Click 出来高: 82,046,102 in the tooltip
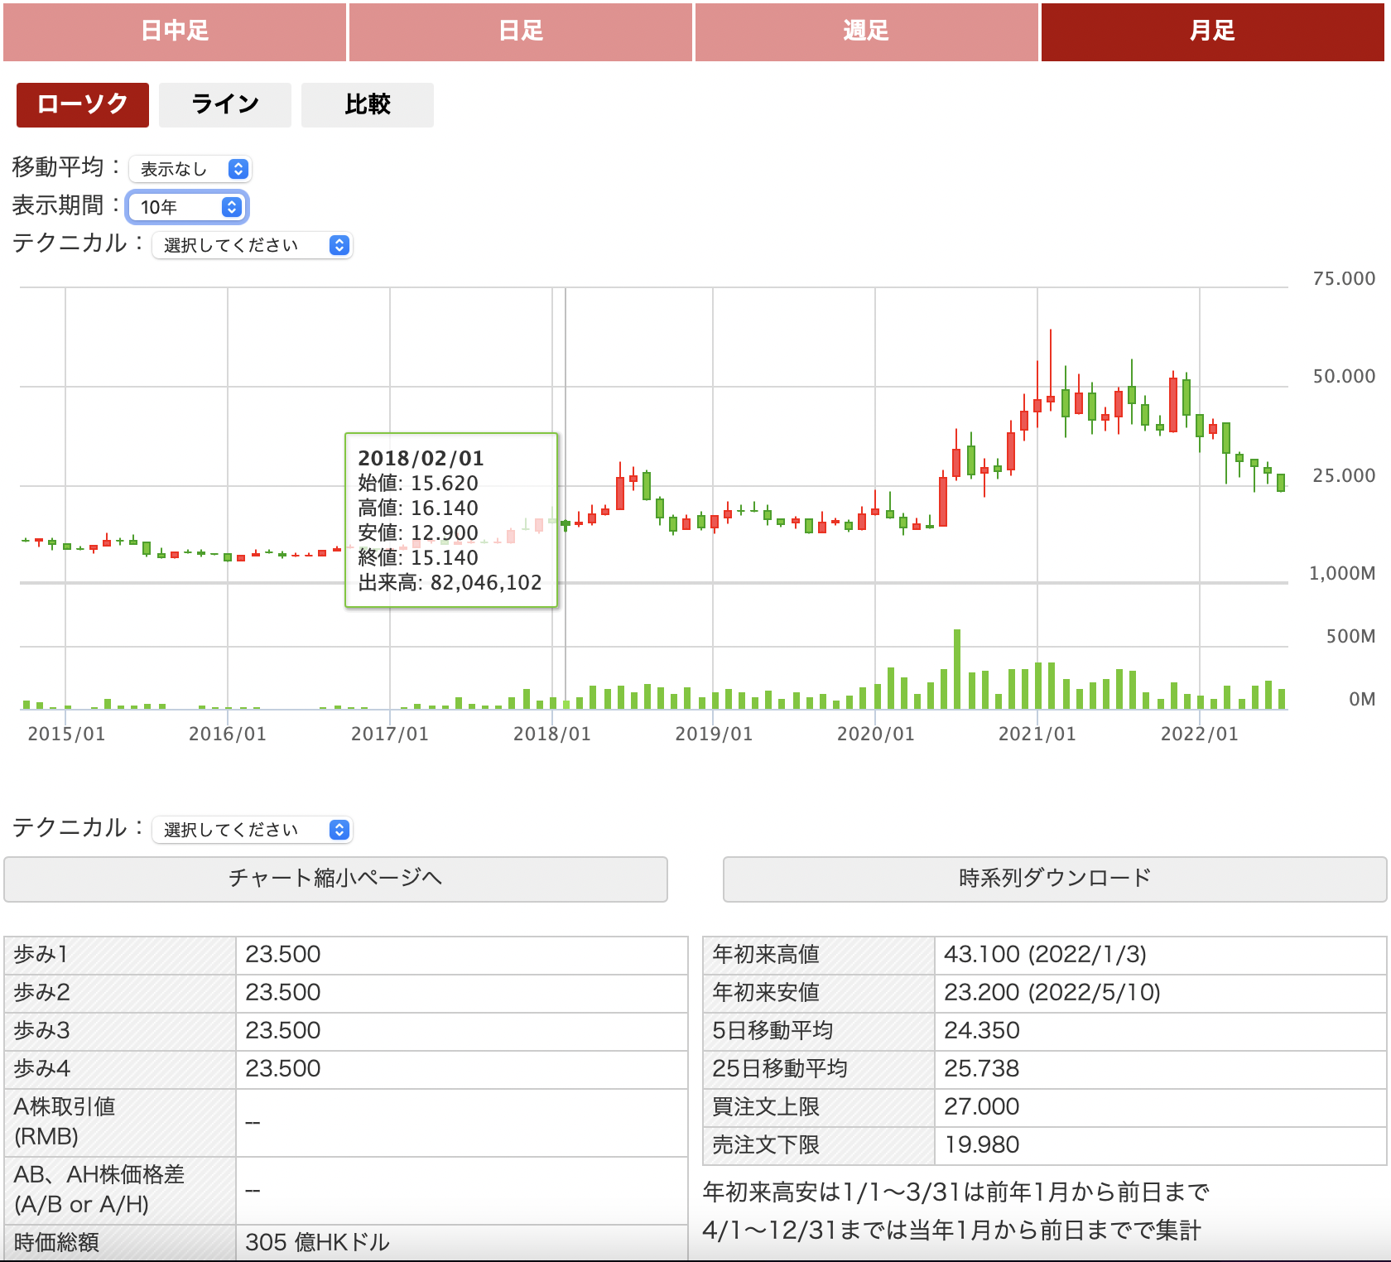The image size is (1391, 1262). click(x=450, y=582)
